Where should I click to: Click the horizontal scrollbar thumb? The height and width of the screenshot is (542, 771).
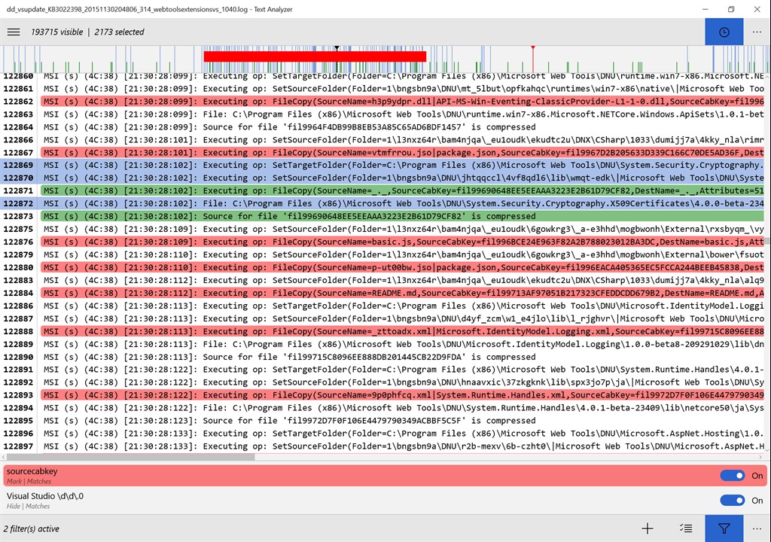click(133, 457)
